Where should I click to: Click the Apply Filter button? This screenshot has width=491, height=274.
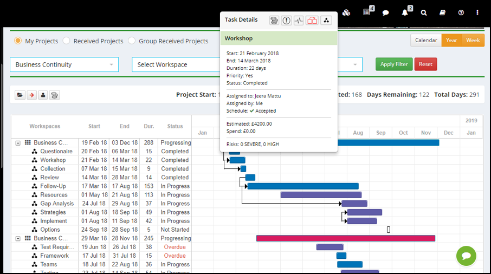pyautogui.click(x=394, y=64)
